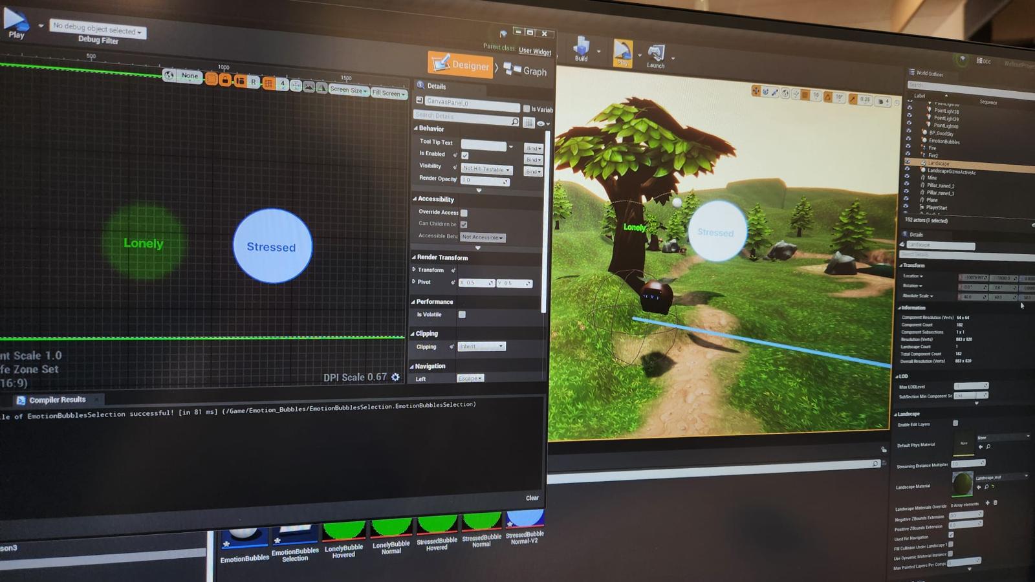Toggle the dashed outline icon in designer toolbar
The width and height of the screenshot is (1035, 582).
coord(212,79)
